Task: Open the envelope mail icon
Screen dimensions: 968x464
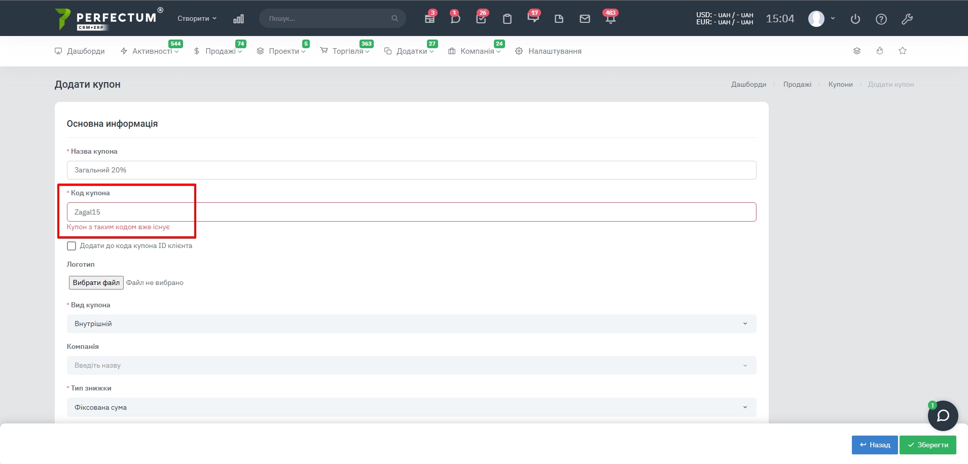Action: point(585,19)
